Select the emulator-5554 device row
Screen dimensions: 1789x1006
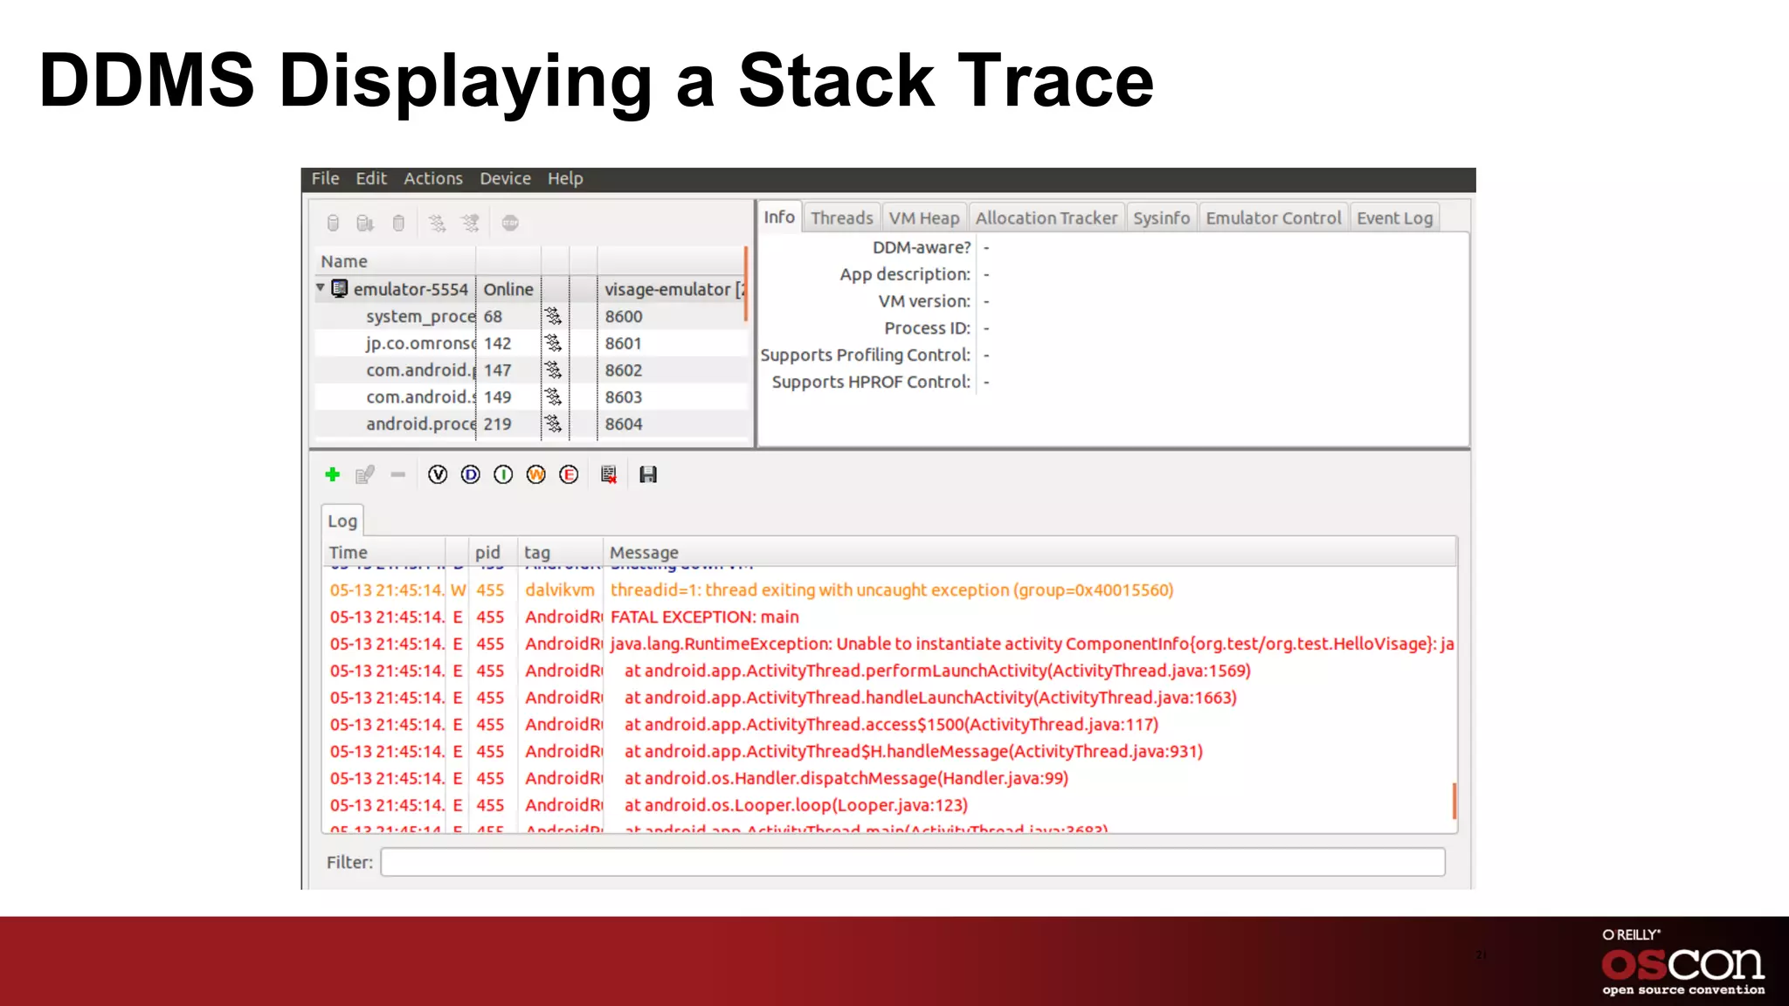(529, 289)
